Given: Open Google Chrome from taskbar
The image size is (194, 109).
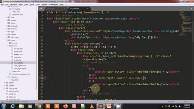Looking at the screenshot, I should (x=39, y=106).
